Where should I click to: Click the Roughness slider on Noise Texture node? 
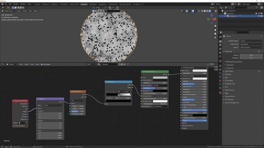click(x=78, y=111)
